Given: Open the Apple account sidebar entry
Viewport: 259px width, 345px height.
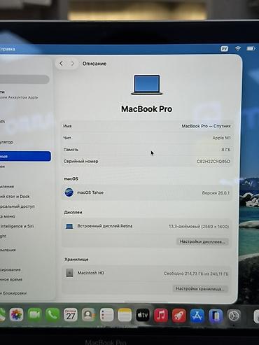Looking at the screenshot, I should (20, 94).
